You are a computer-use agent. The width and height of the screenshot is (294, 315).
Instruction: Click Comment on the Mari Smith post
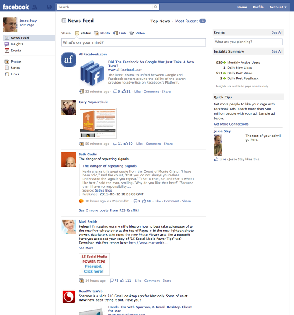click(152, 281)
